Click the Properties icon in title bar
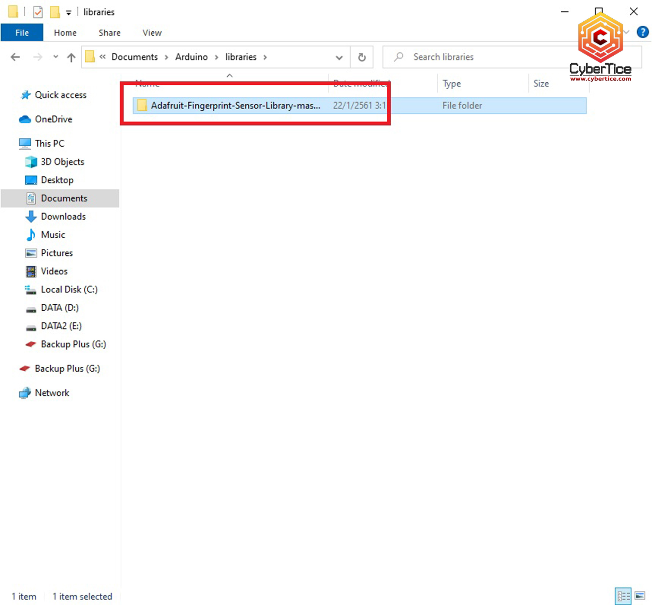Viewport: 652px width, 605px height. pyautogui.click(x=38, y=12)
